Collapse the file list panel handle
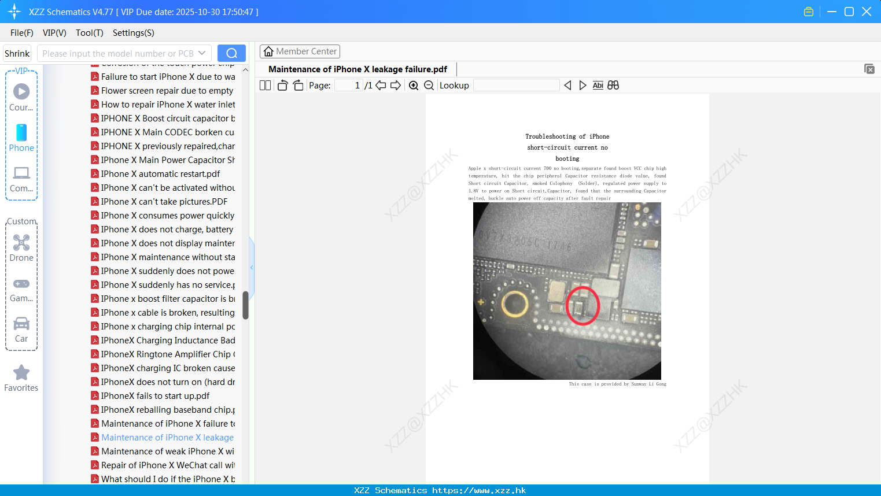This screenshot has width=881, height=496. [252, 267]
